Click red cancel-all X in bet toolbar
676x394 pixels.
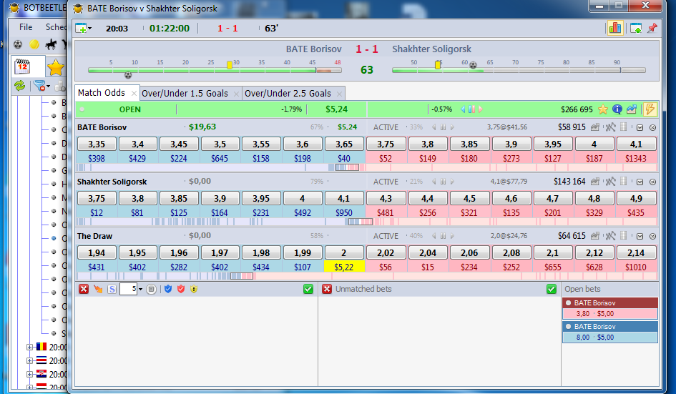84,289
